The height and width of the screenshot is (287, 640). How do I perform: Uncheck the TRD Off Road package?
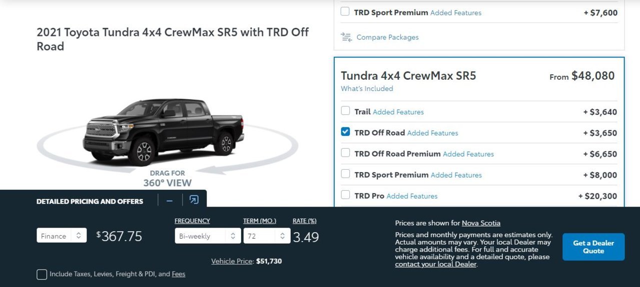point(345,132)
